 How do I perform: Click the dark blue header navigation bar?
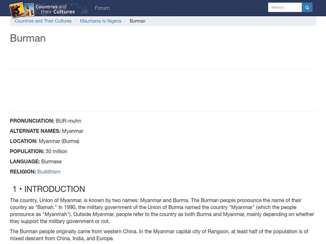(204, 8)
